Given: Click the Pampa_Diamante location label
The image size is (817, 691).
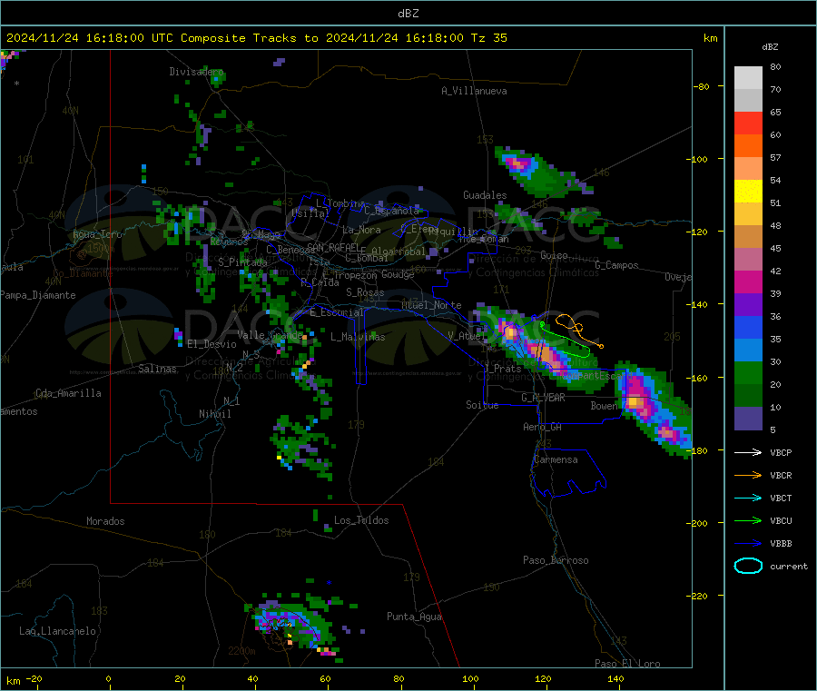Looking at the screenshot, I should point(37,295).
